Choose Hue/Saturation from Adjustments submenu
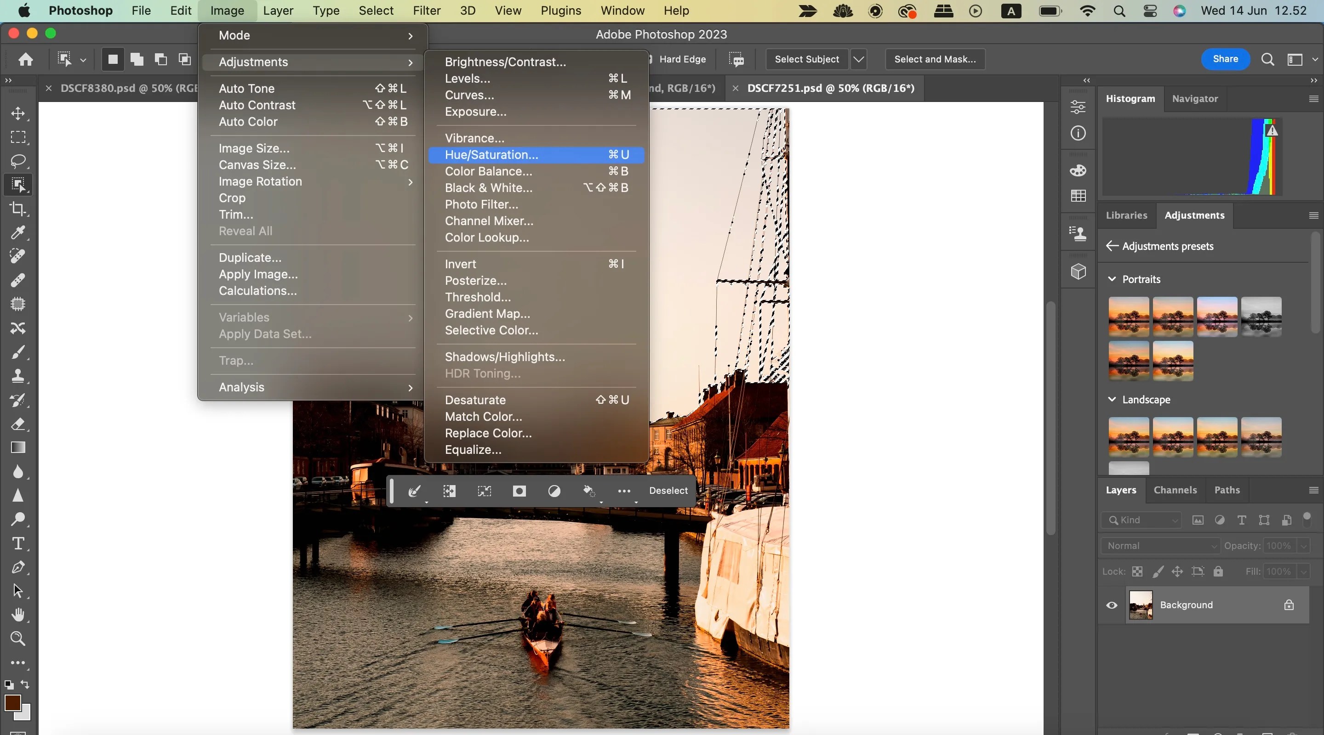Screen dimensions: 1324x735 (536, 155)
